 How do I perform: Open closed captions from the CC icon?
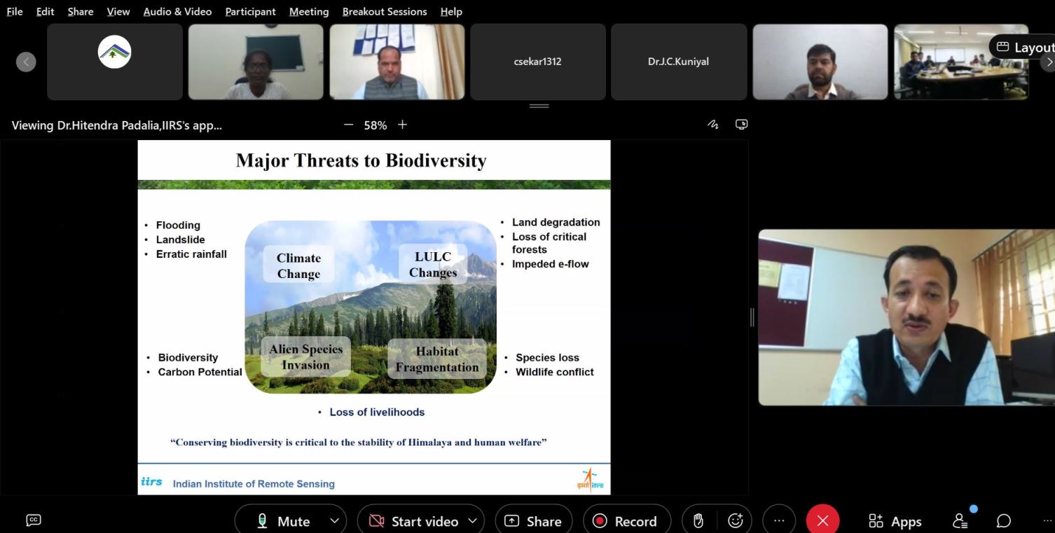pyautogui.click(x=33, y=520)
